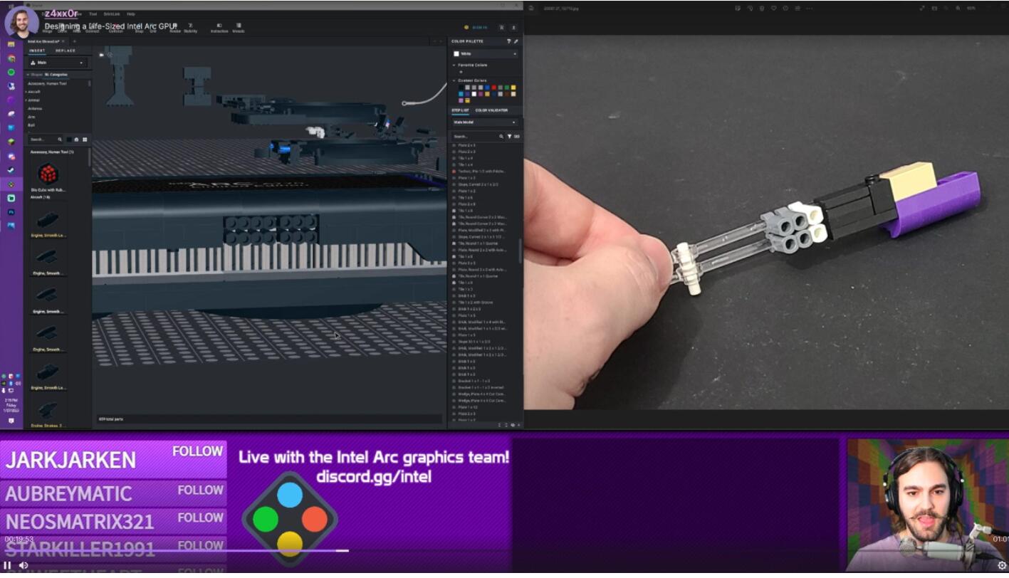Toggle Snap in the Studio toolbar
1009x578 pixels.
tap(139, 28)
